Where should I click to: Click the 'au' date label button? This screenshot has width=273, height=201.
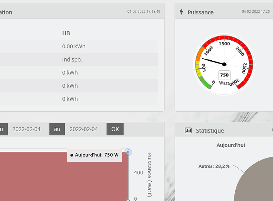pyautogui.click(x=57, y=129)
